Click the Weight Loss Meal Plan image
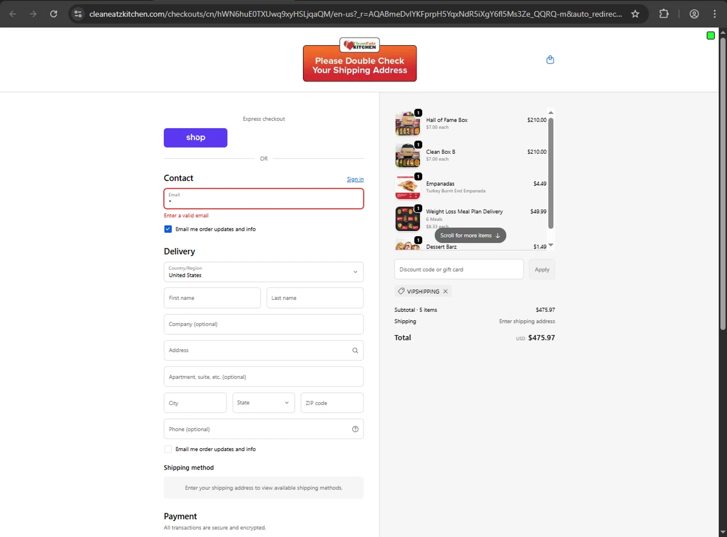727x537 pixels. click(408, 219)
